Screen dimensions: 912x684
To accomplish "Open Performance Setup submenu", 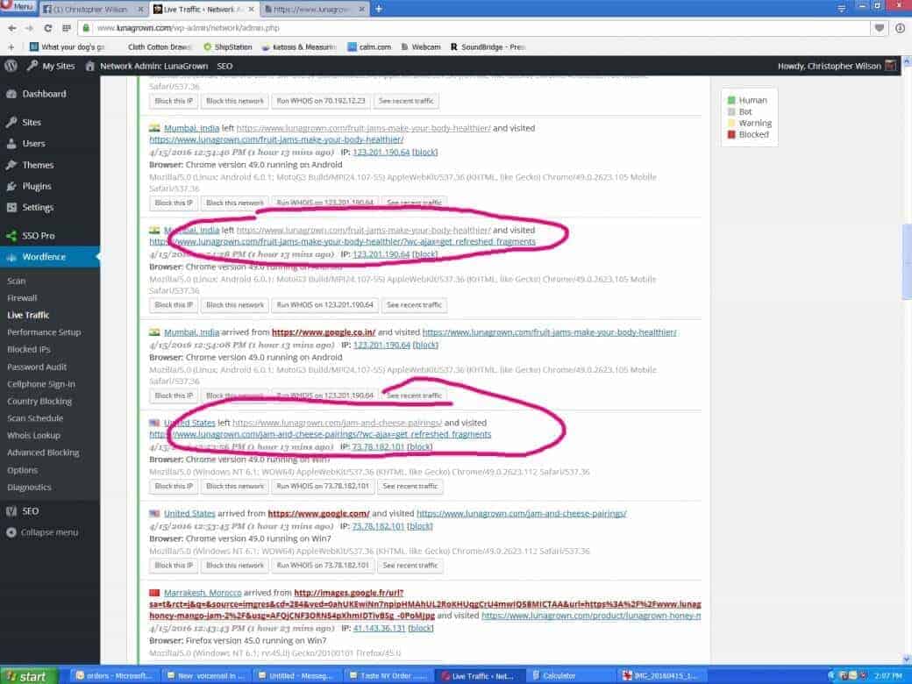I will (44, 332).
